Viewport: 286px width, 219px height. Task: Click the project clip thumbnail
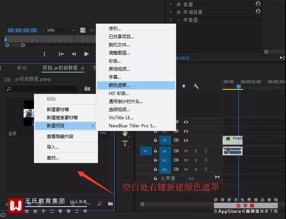point(29,113)
